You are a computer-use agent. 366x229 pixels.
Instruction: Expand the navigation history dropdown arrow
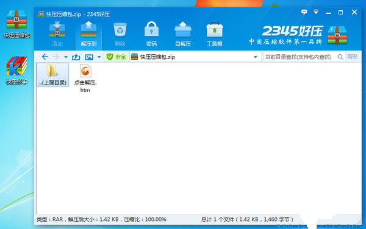(x=66, y=57)
